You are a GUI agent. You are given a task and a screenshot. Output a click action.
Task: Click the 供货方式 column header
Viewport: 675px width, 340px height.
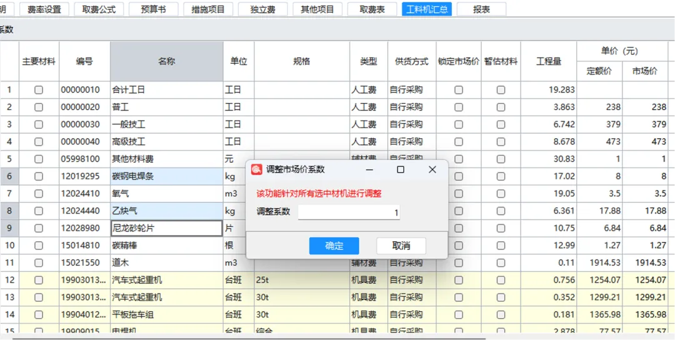[412, 61]
